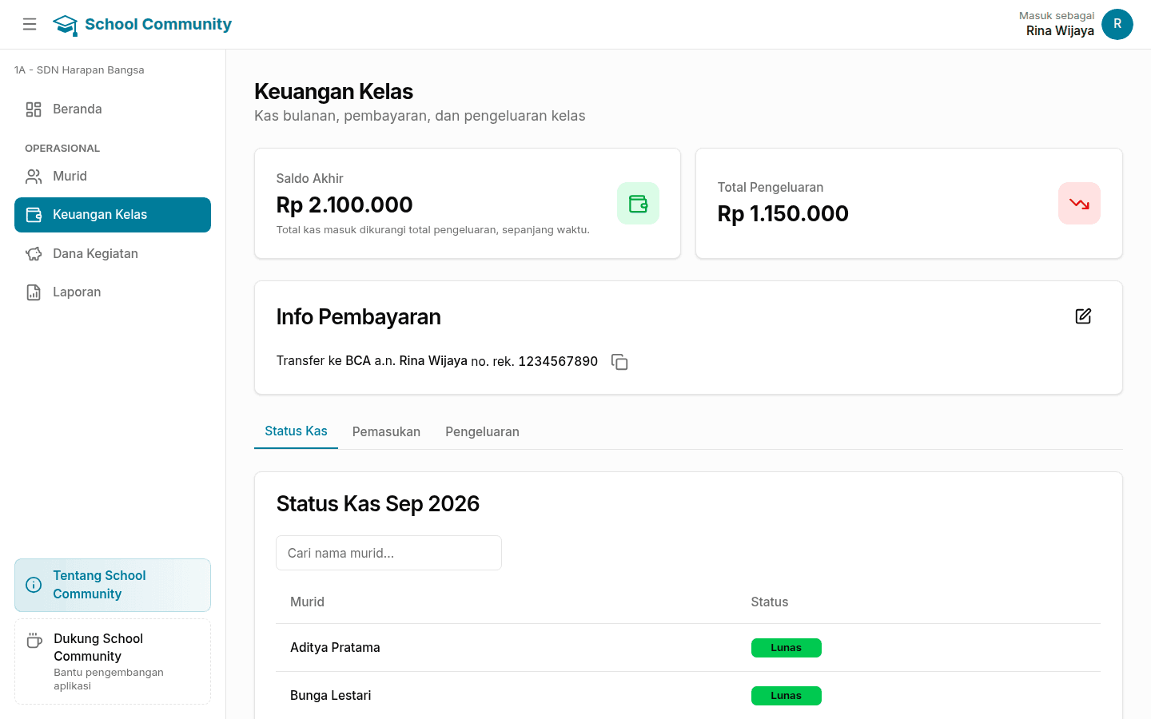This screenshot has height=719, width=1151.
Task: Focus the Cari nama murid search field
Action: (388, 553)
